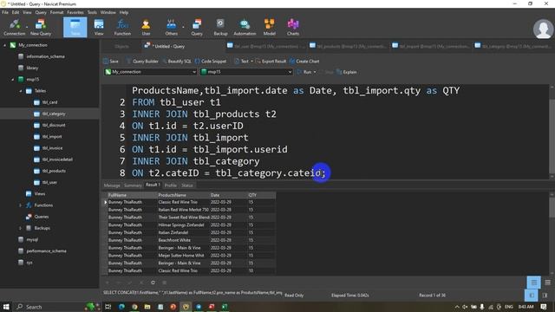Select the Table toolbar icon
Screen dimensions: 555x312
75,27
